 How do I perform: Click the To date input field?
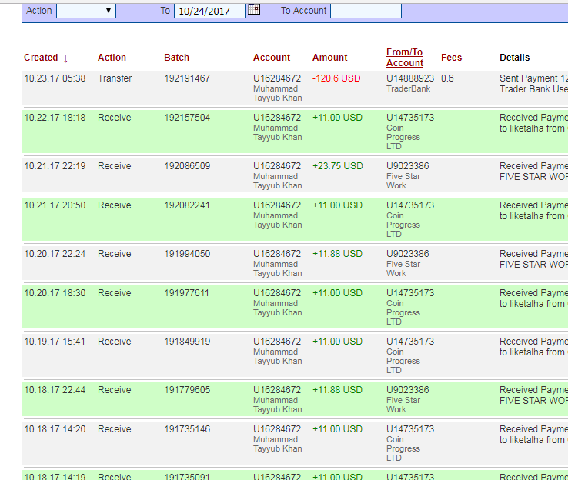click(x=209, y=11)
